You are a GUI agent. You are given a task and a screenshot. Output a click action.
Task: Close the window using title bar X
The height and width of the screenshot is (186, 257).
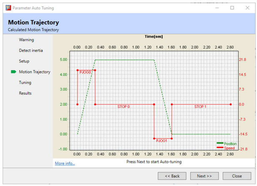point(247,8)
